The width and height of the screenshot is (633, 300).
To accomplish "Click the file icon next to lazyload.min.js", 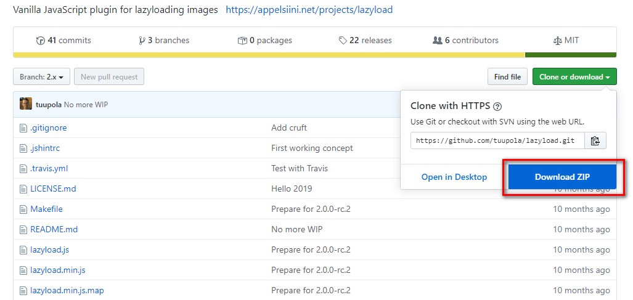I will (x=23, y=270).
